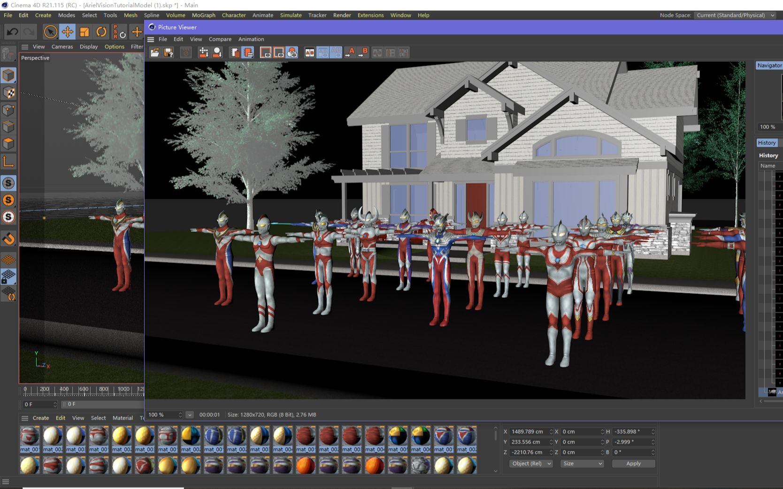Select the Scale tool
This screenshot has width=783, height=489.
[84, 32]
